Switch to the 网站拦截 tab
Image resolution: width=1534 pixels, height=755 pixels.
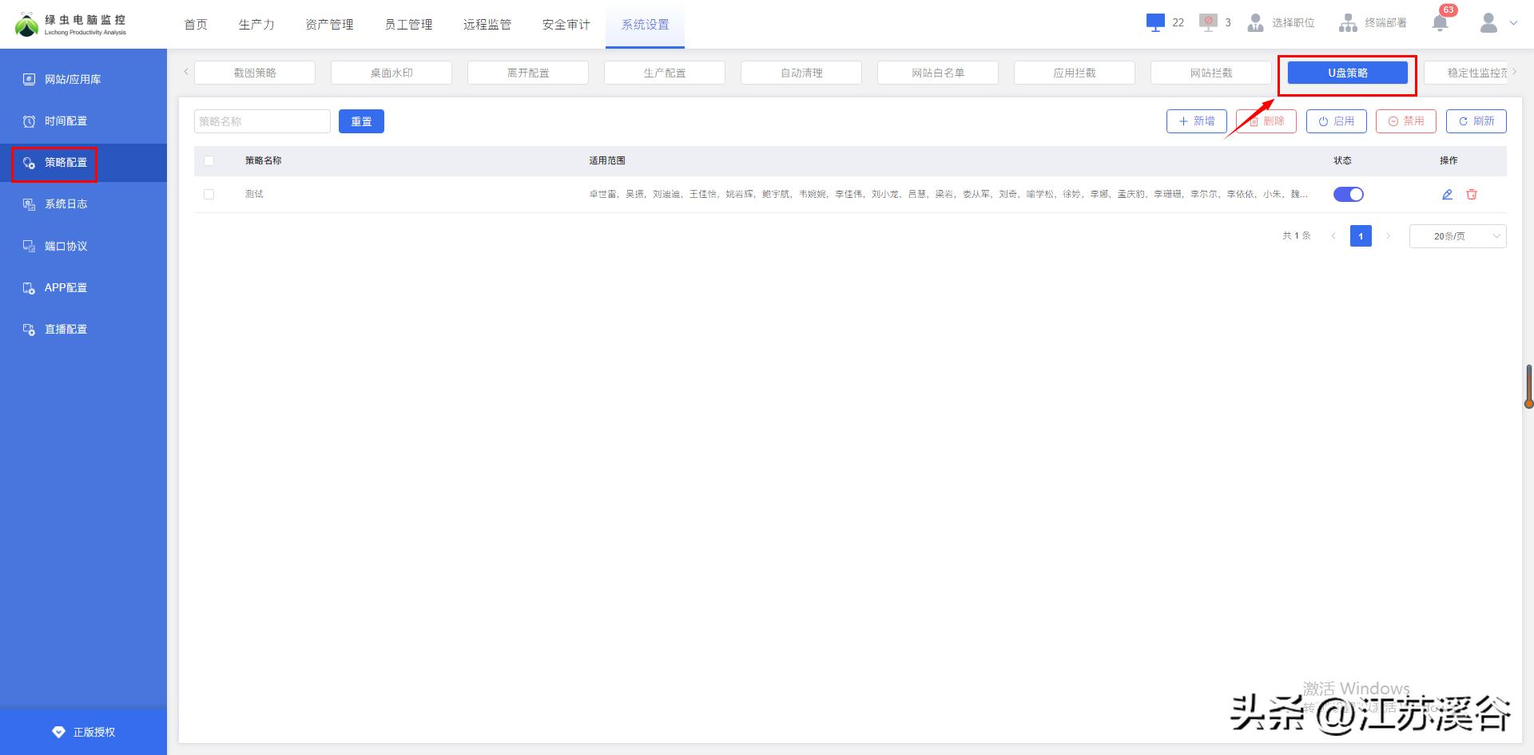(1211, 73)
